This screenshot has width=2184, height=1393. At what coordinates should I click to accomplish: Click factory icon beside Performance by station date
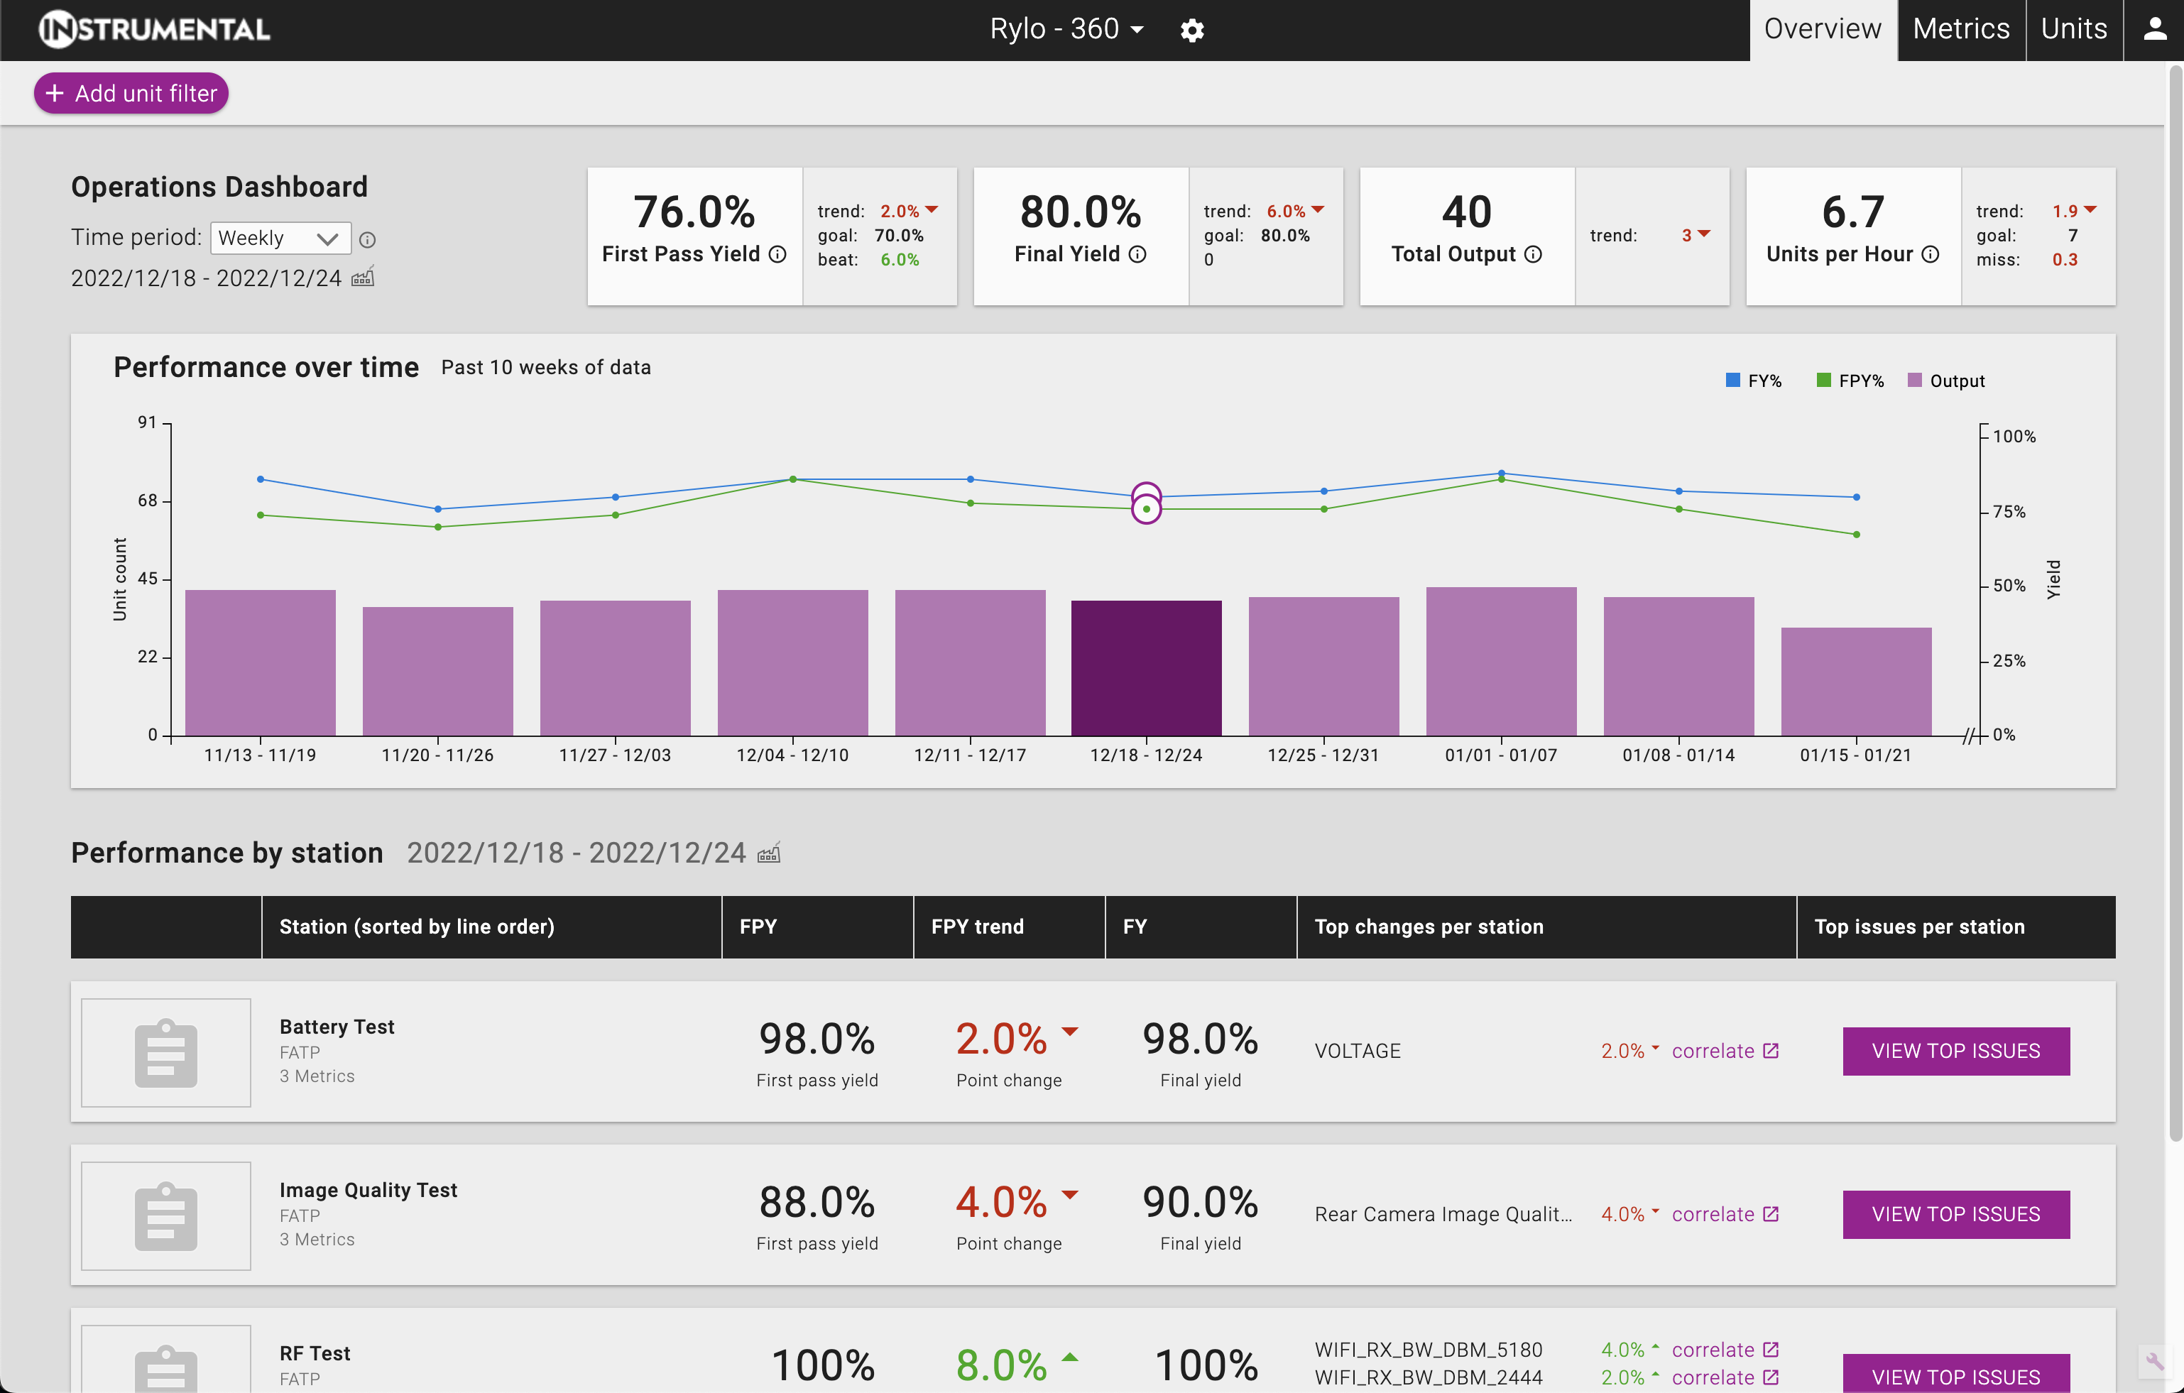click(768, 853)
